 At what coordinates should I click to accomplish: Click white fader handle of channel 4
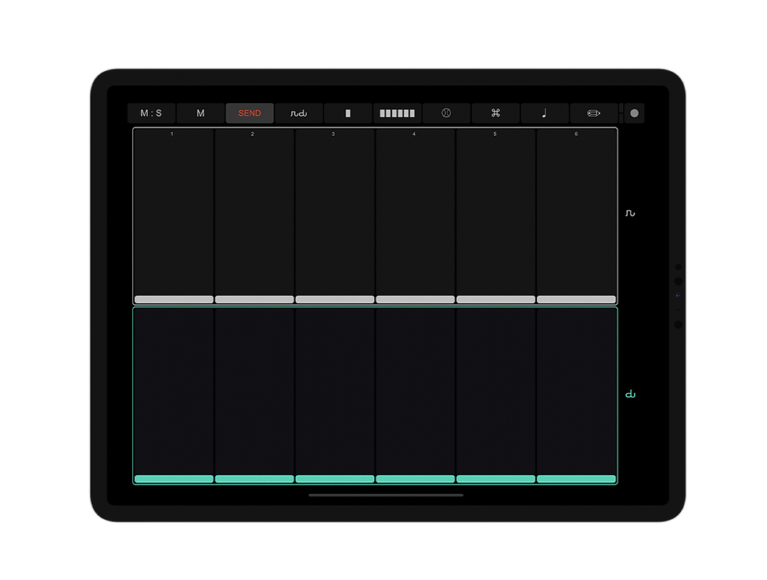tap(416, 299)
